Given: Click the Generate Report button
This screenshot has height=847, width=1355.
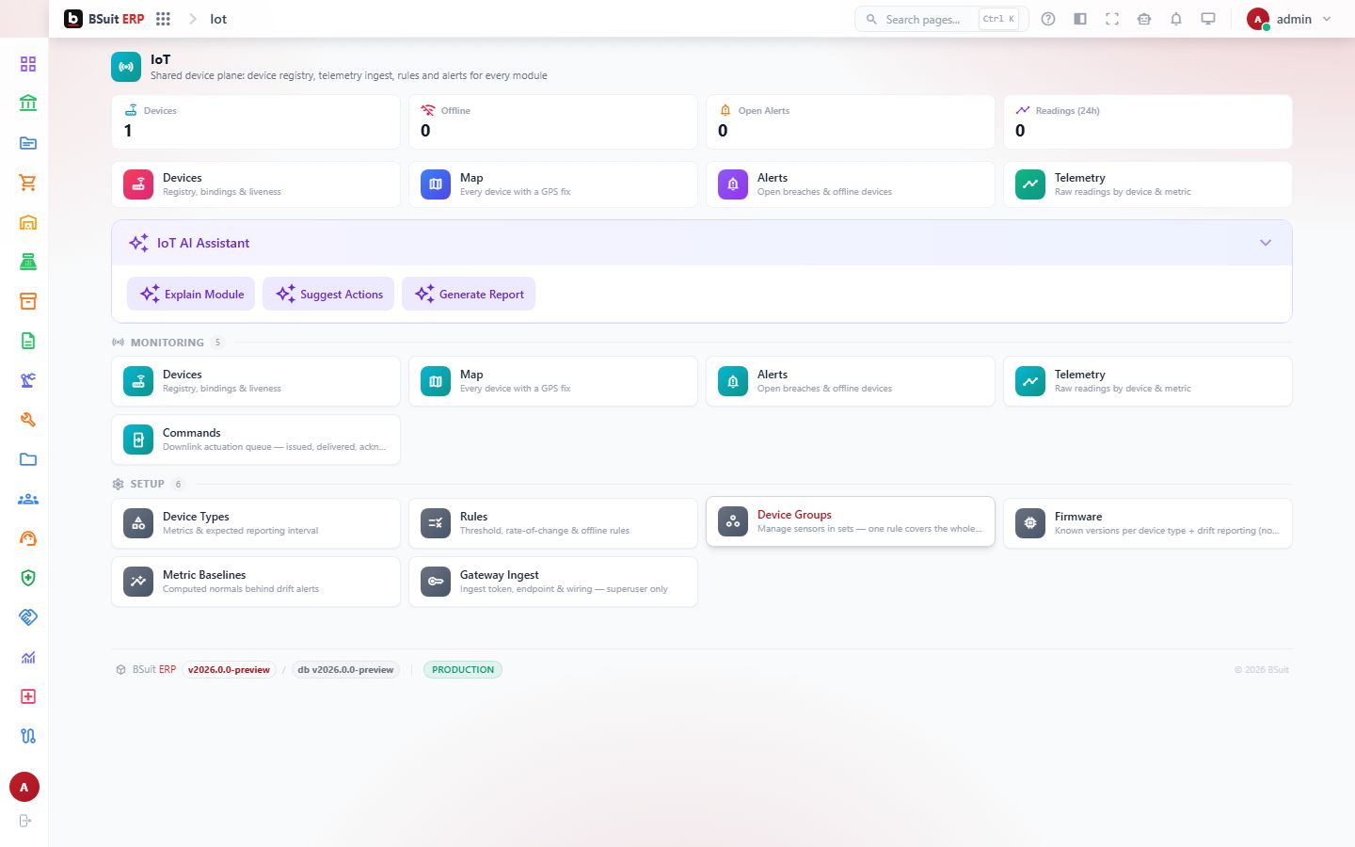Looking at the screenshot, I should tap(469, 294).
